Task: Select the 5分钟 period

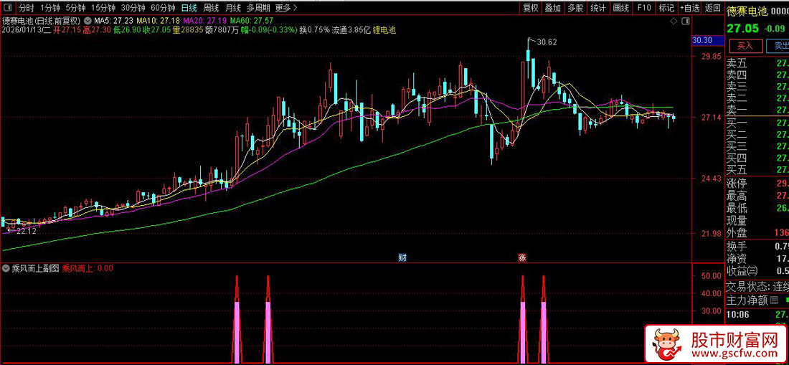Action: point(75,8)
